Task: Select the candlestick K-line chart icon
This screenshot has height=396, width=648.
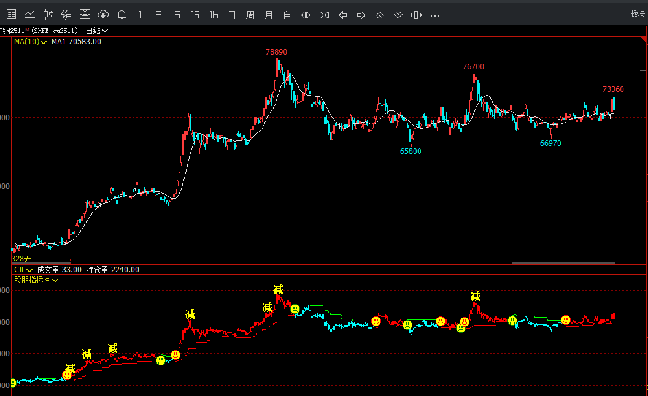Action: click(48, 14)
